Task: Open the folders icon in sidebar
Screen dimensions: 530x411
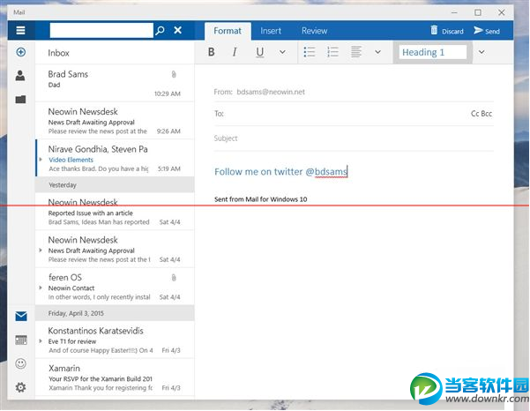Action: pos(20,100)
